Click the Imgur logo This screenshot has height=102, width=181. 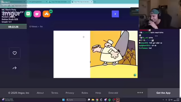tap(12, 14)
